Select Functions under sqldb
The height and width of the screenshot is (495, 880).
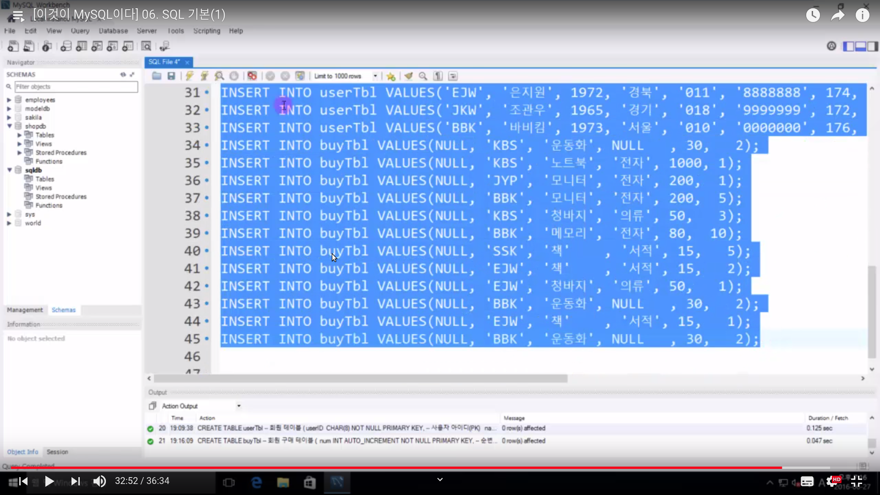49,205
